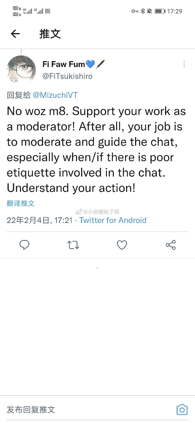Tap the share icon under the tweet
The height and width of the screenshot is (423, 195).
tap(171, 245)
